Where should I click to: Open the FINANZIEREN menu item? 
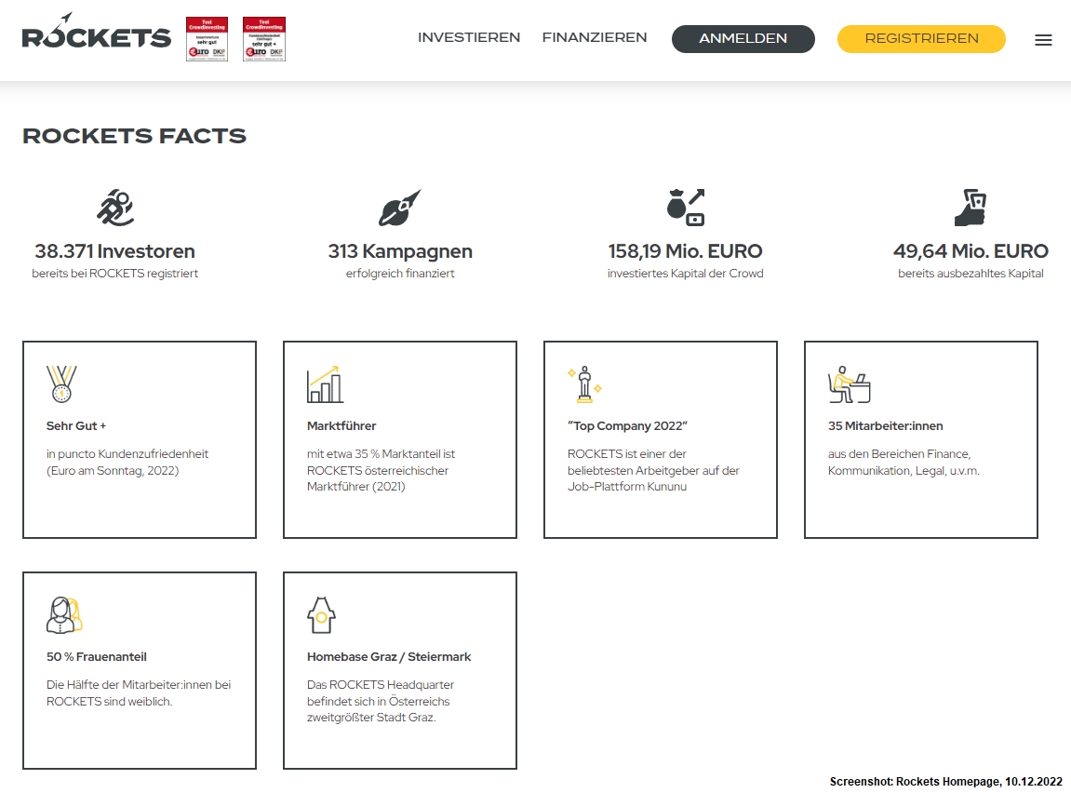coord(595,37)
